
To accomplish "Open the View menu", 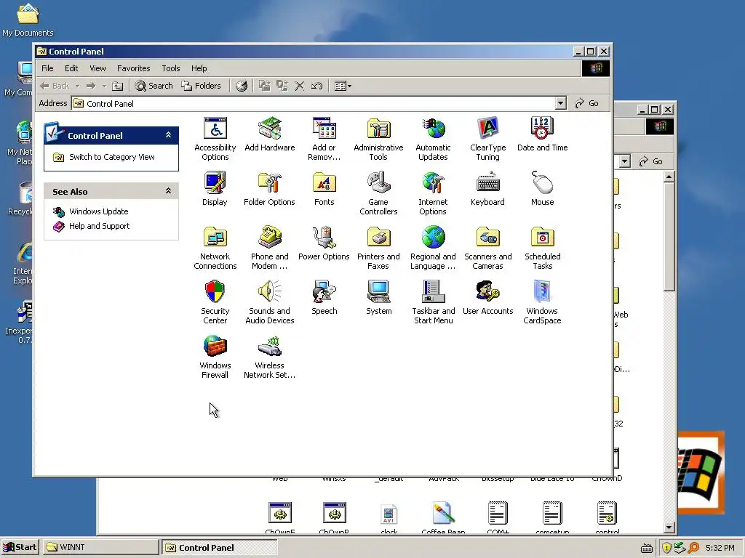I will pyautogui.click(x=97, y=68).
